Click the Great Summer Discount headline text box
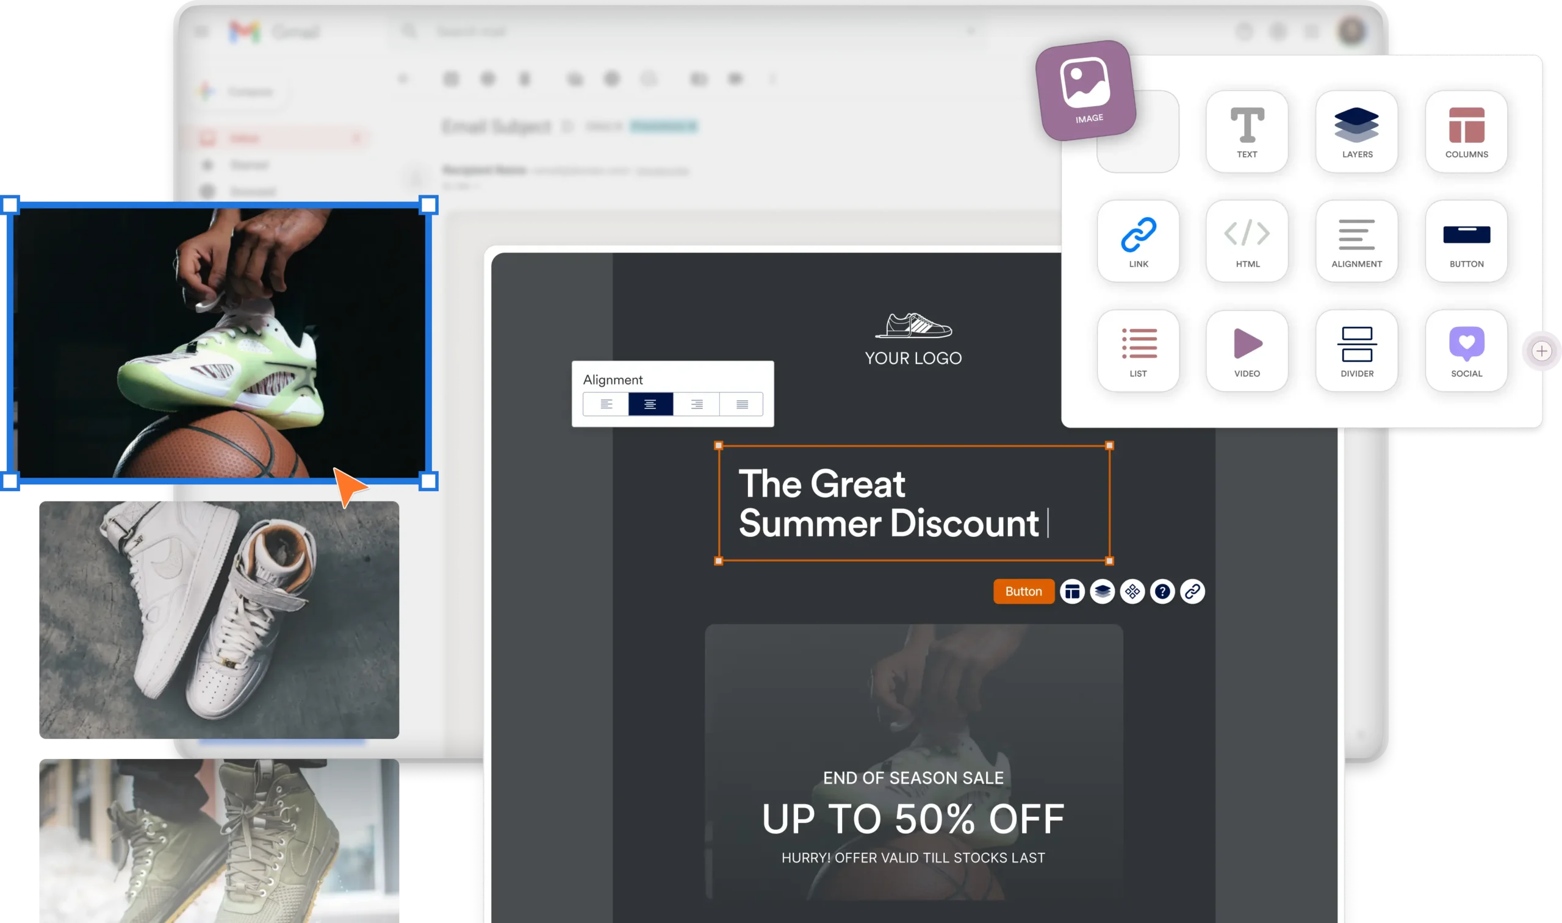Screen dimensions: 1562x923 pos(913,503)
